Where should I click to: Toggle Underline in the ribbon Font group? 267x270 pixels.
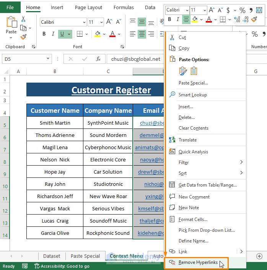tap(62, 34)
